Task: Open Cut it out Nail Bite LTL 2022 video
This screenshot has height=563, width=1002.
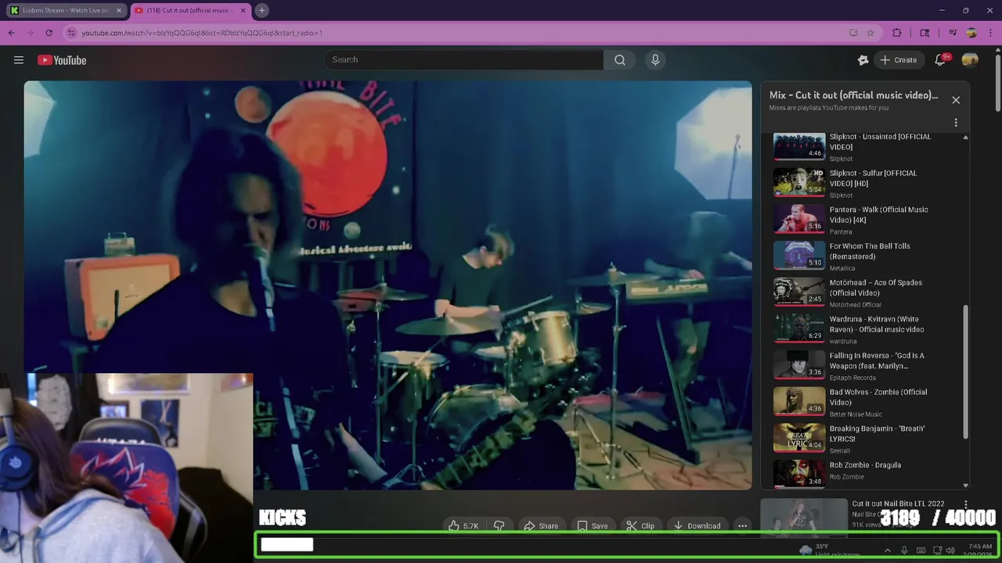Action: coord(898,504)
